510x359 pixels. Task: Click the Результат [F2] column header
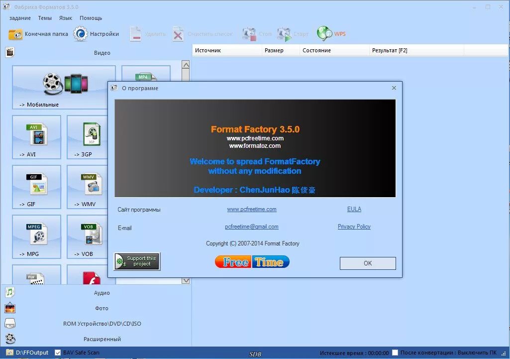click(416, 50)
